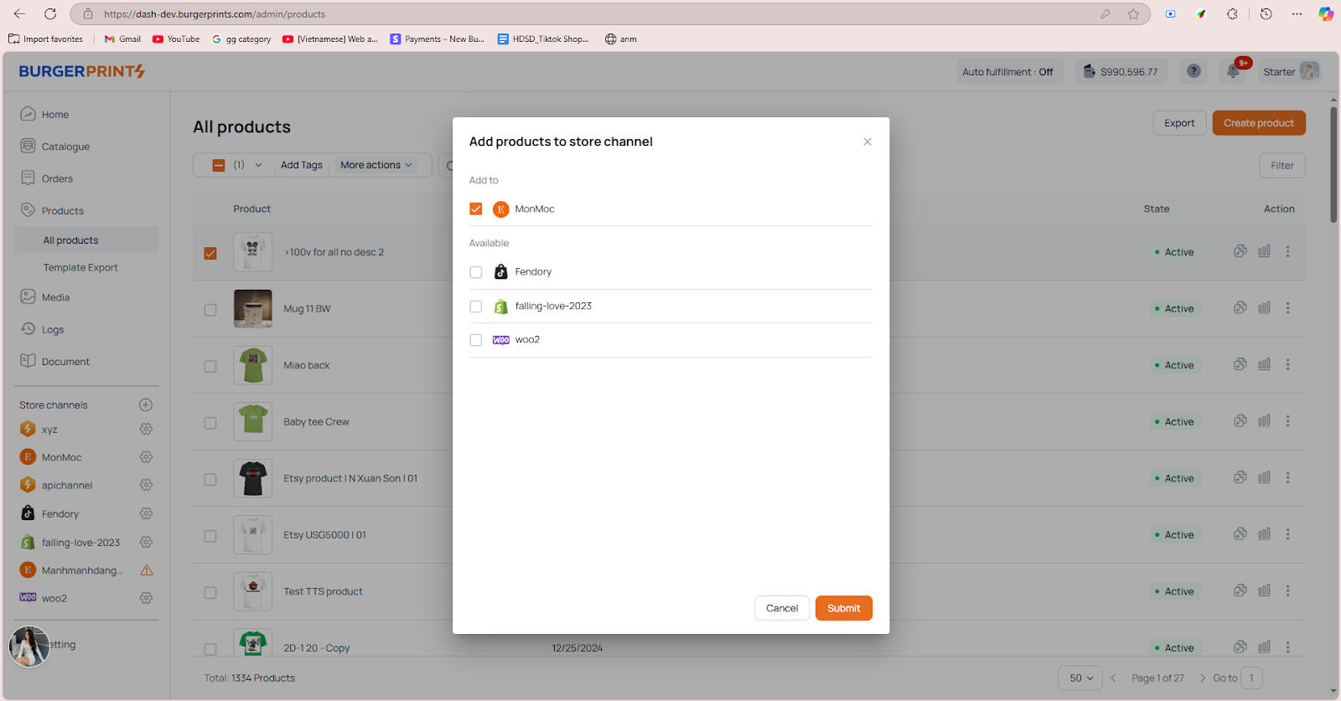Open the Gmail bookmark
Image resolution: width=1341 pixels, height=701 pixels.
tap(122, 39)
